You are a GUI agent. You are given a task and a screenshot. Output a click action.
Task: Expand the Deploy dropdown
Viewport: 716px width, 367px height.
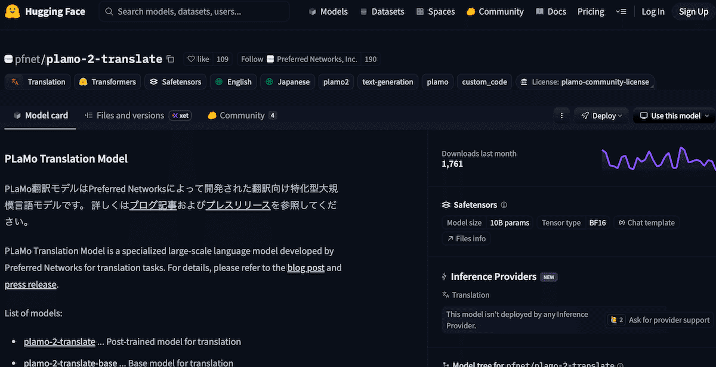point(602,116)
